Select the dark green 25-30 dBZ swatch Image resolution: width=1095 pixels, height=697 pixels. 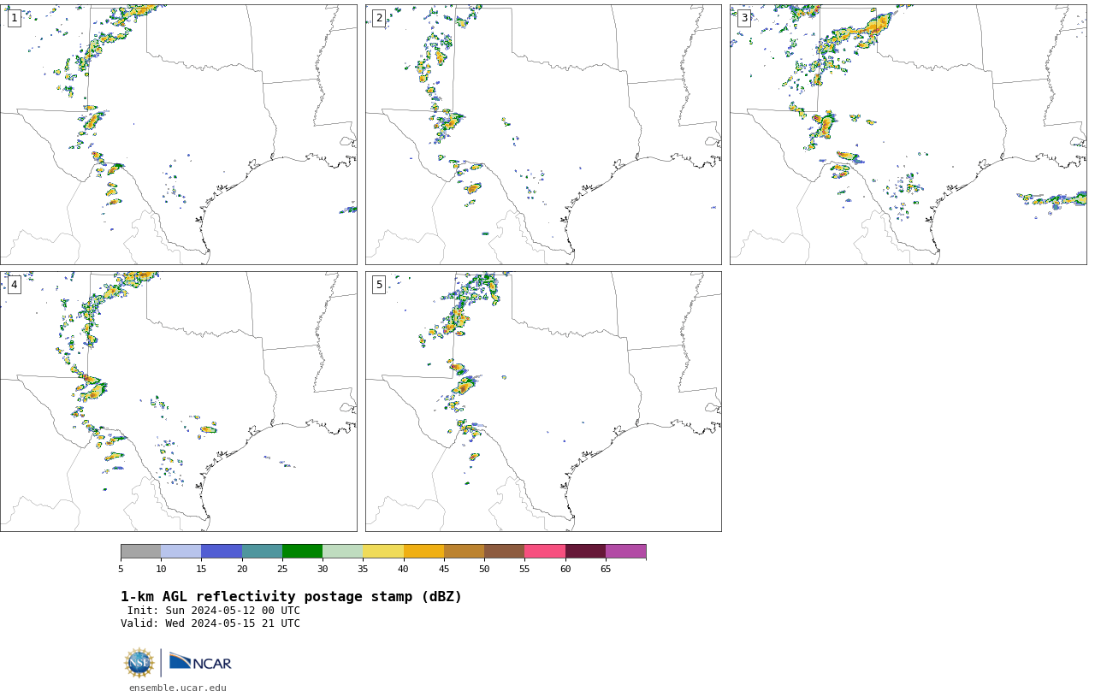[302, 551]
